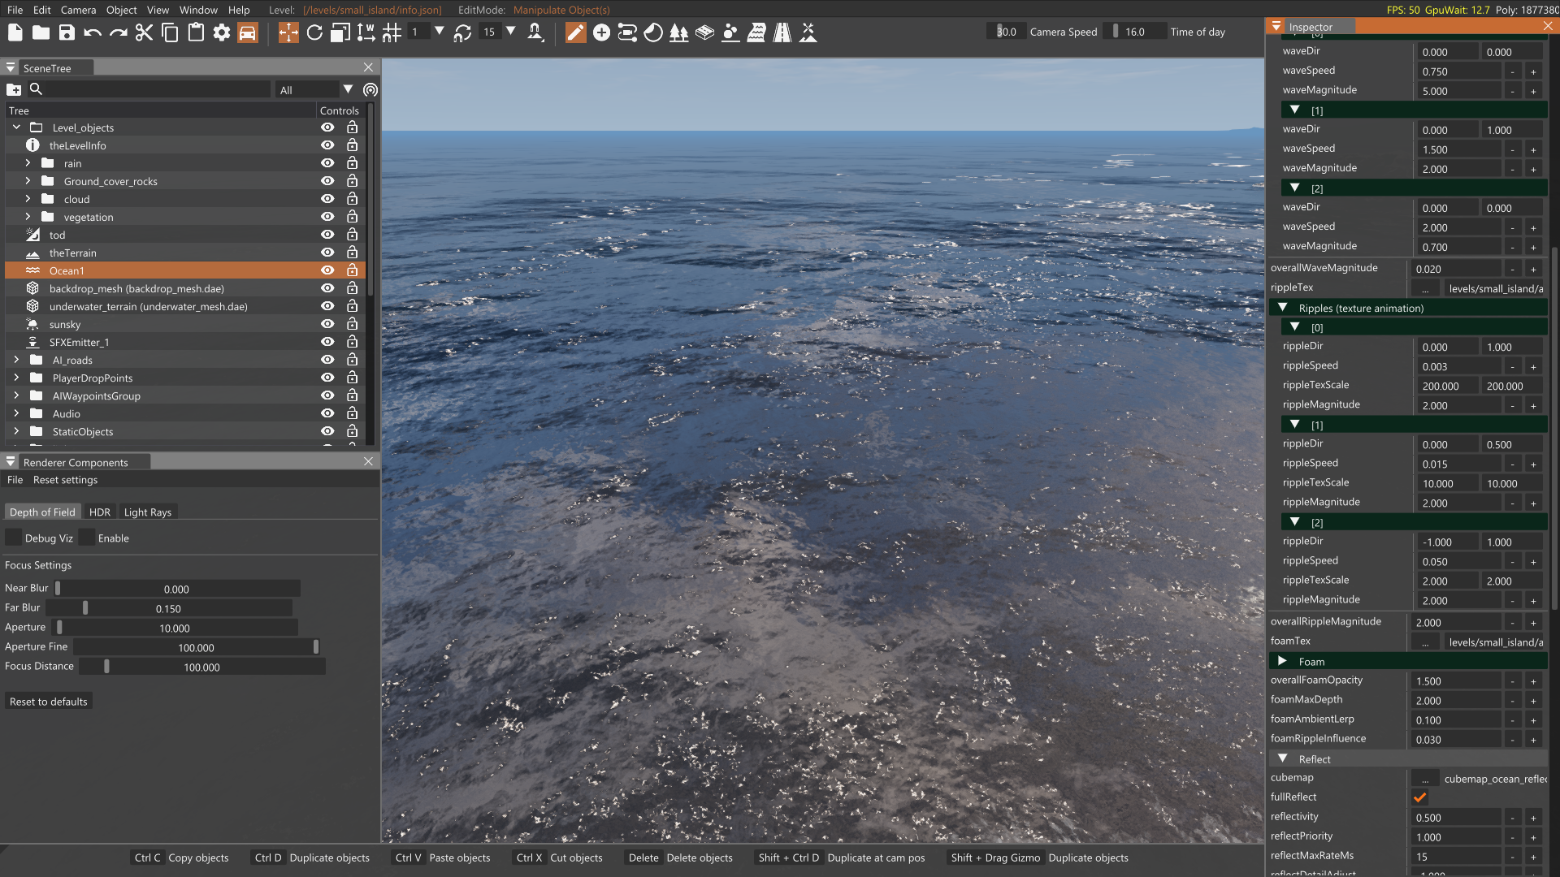Viewport: 1560px width, 877px height.
Task: Open the Camera menu
Action: click(x=78, y=10)
